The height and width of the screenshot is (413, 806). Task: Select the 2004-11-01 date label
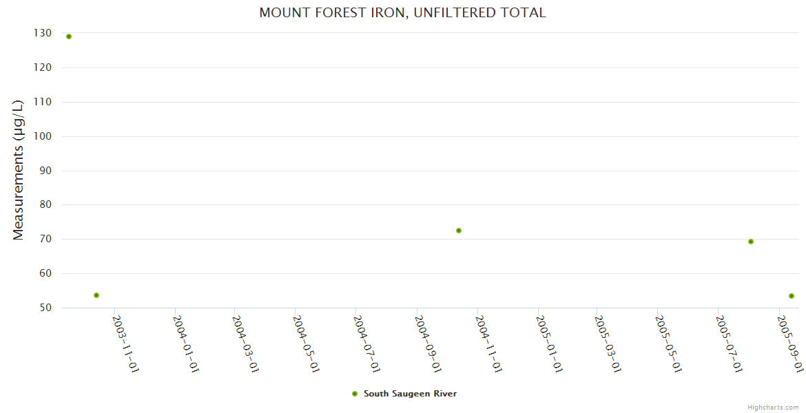(488, 344)
